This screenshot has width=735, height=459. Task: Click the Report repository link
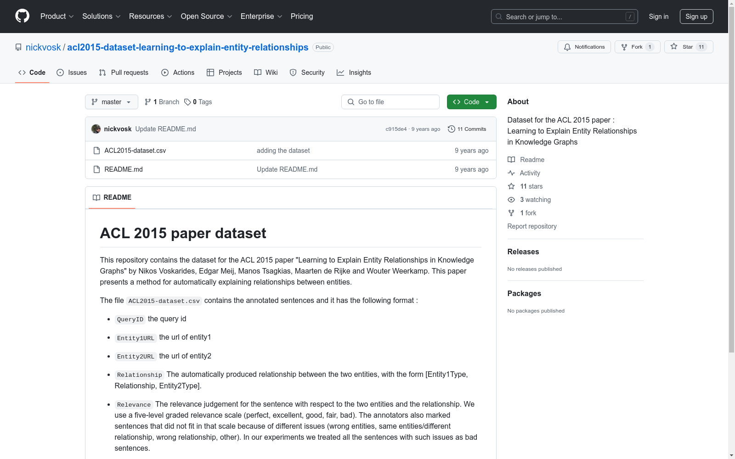[532, 226]
